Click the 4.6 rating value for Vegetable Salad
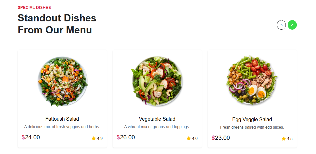The image size is (316, 154). tap(194, 138)
